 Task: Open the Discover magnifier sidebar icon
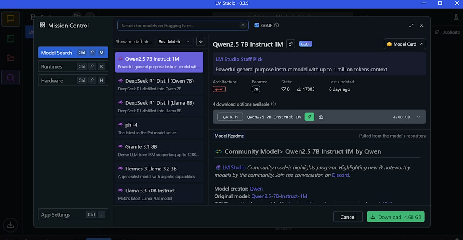tap(10, 78)
